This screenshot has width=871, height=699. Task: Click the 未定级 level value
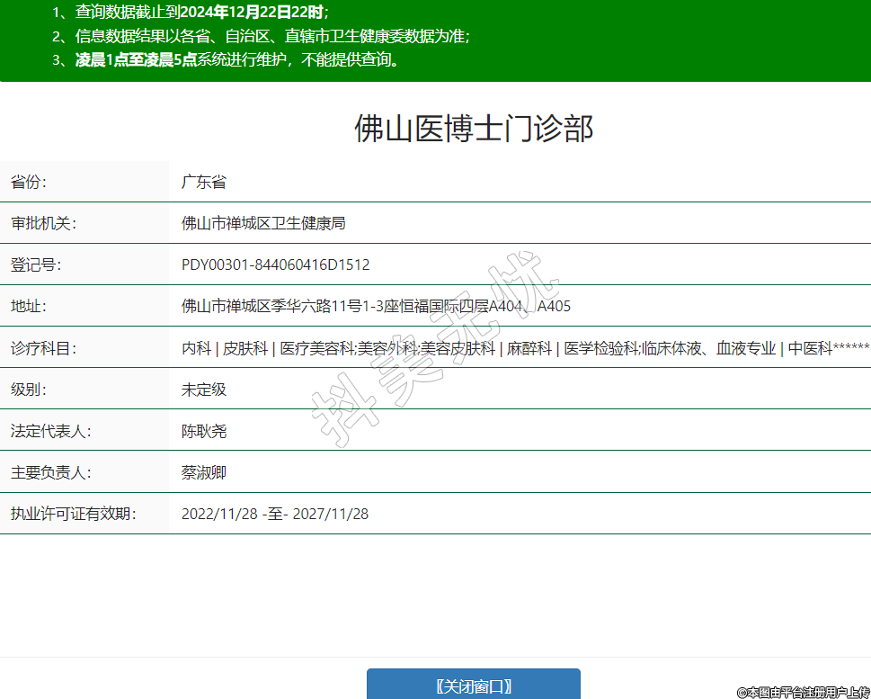204,390
